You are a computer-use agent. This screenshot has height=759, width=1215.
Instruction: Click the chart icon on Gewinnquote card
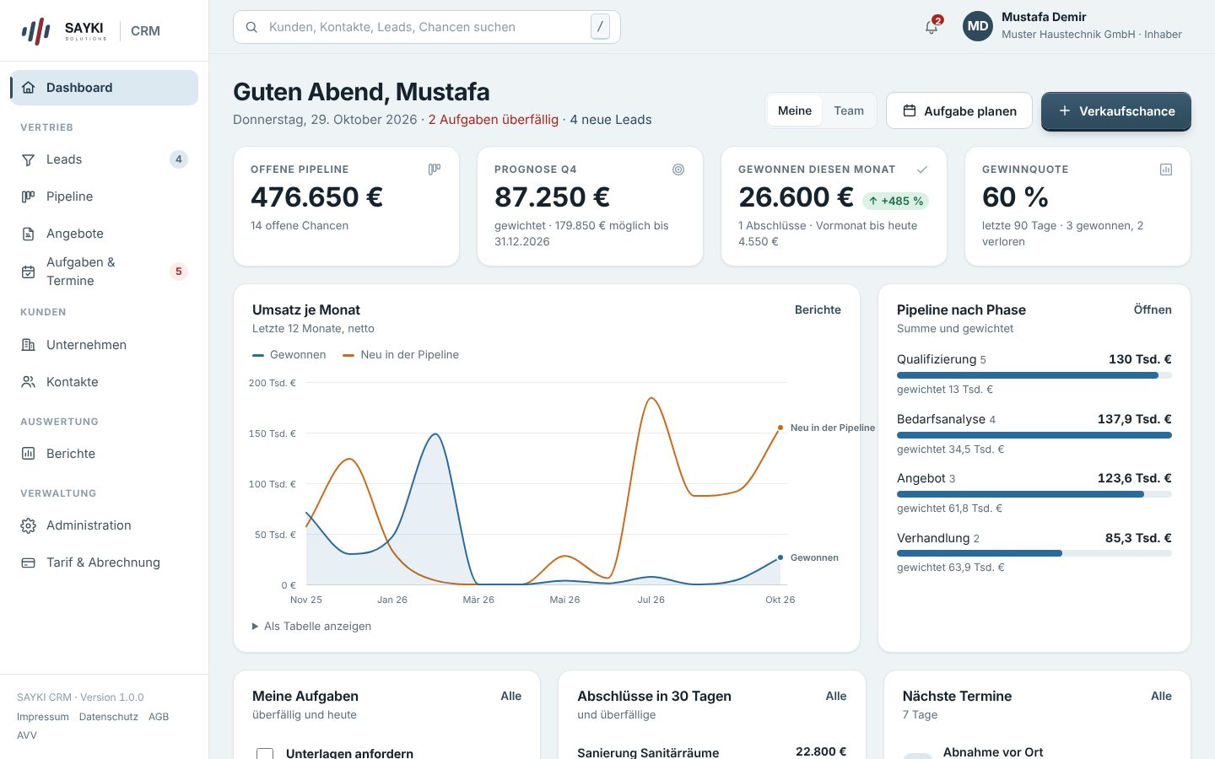pos(1166,170)
